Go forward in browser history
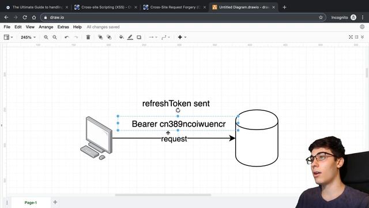The height and width of the screenshot is (208, 369). pos(16,17)
